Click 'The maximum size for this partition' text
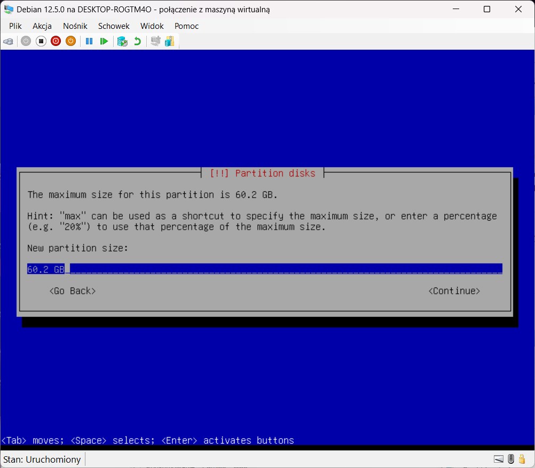 pyautogui.click(x=152, y=194)
